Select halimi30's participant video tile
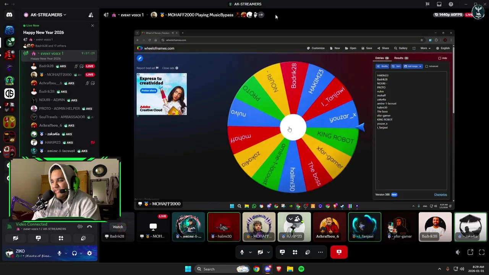 click(x=224, y=227)
